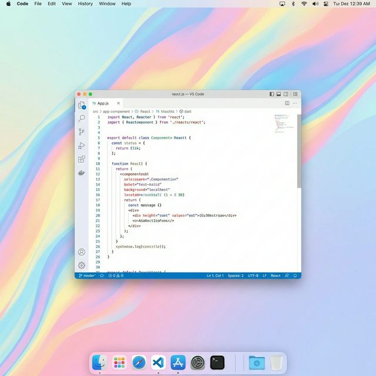Click React language mode in status bar

[276, 276]
